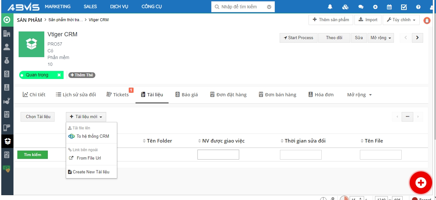Click the NV được giao việc filter field
The image size is (436, 200).
coord(218,155)
